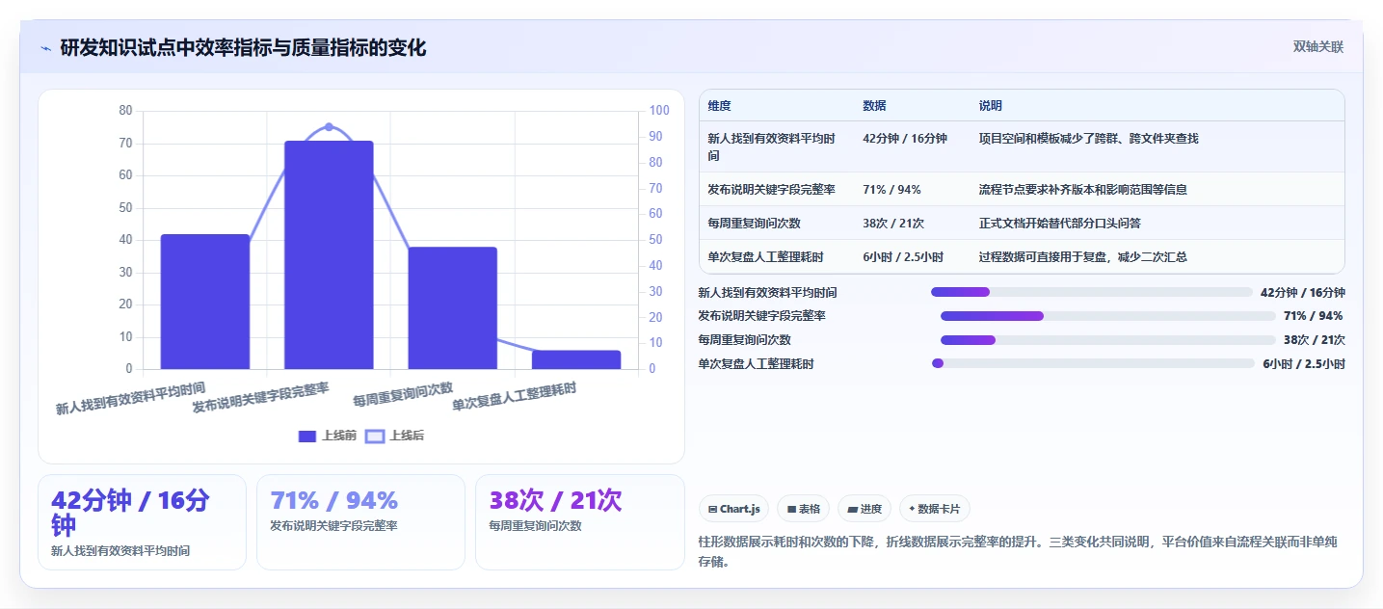Click the description 项目空间和模板减少了跨群、跨文件夹查找

[x=1088, y=139]
